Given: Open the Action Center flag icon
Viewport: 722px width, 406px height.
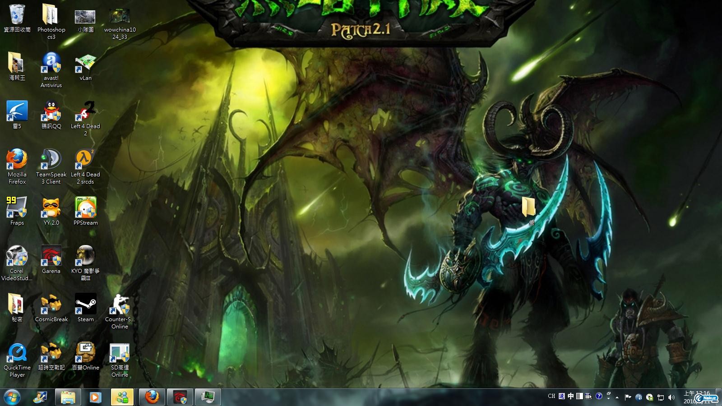Looking at the screenshot, I should coord(628,397).
